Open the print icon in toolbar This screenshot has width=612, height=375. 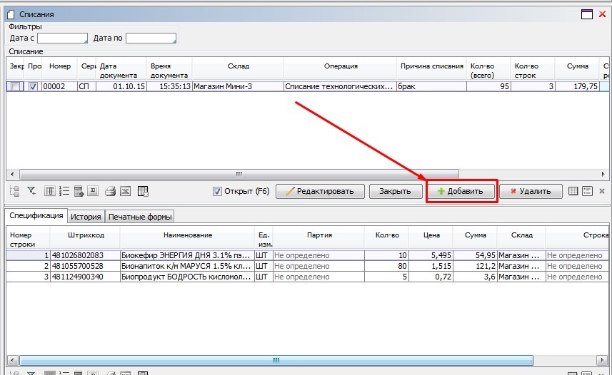111,191
